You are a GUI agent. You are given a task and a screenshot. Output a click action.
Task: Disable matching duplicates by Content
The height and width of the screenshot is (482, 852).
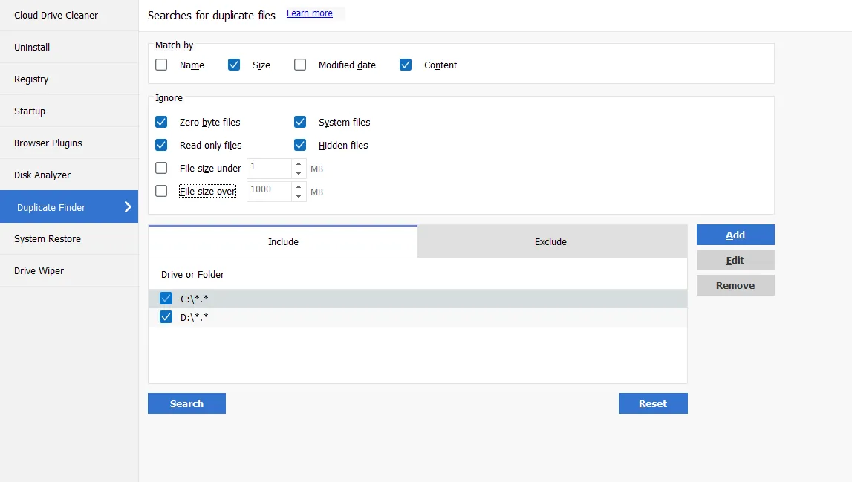point(406,65)
